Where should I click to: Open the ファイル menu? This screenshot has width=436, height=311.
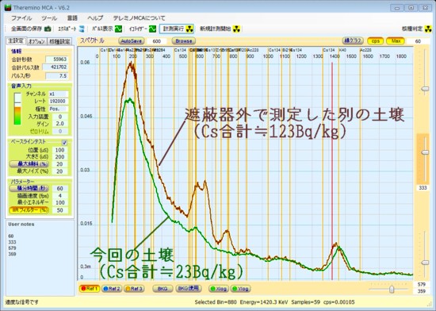tap(21, 18)
